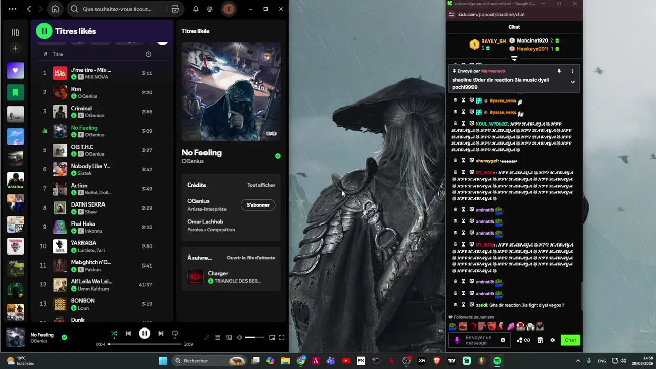Open the green bookmark tile in sidebar

coord(15,93)
